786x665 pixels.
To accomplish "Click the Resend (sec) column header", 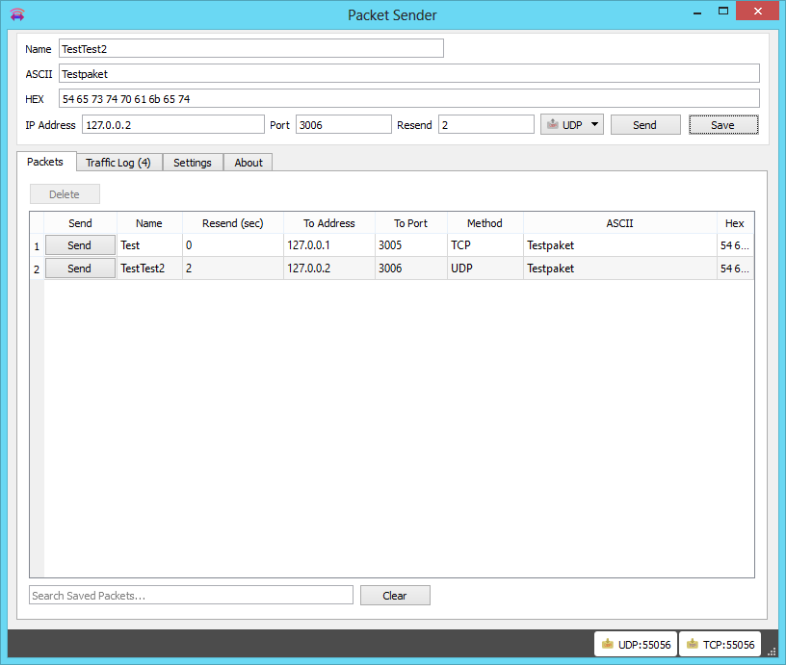I will point(233,223).
